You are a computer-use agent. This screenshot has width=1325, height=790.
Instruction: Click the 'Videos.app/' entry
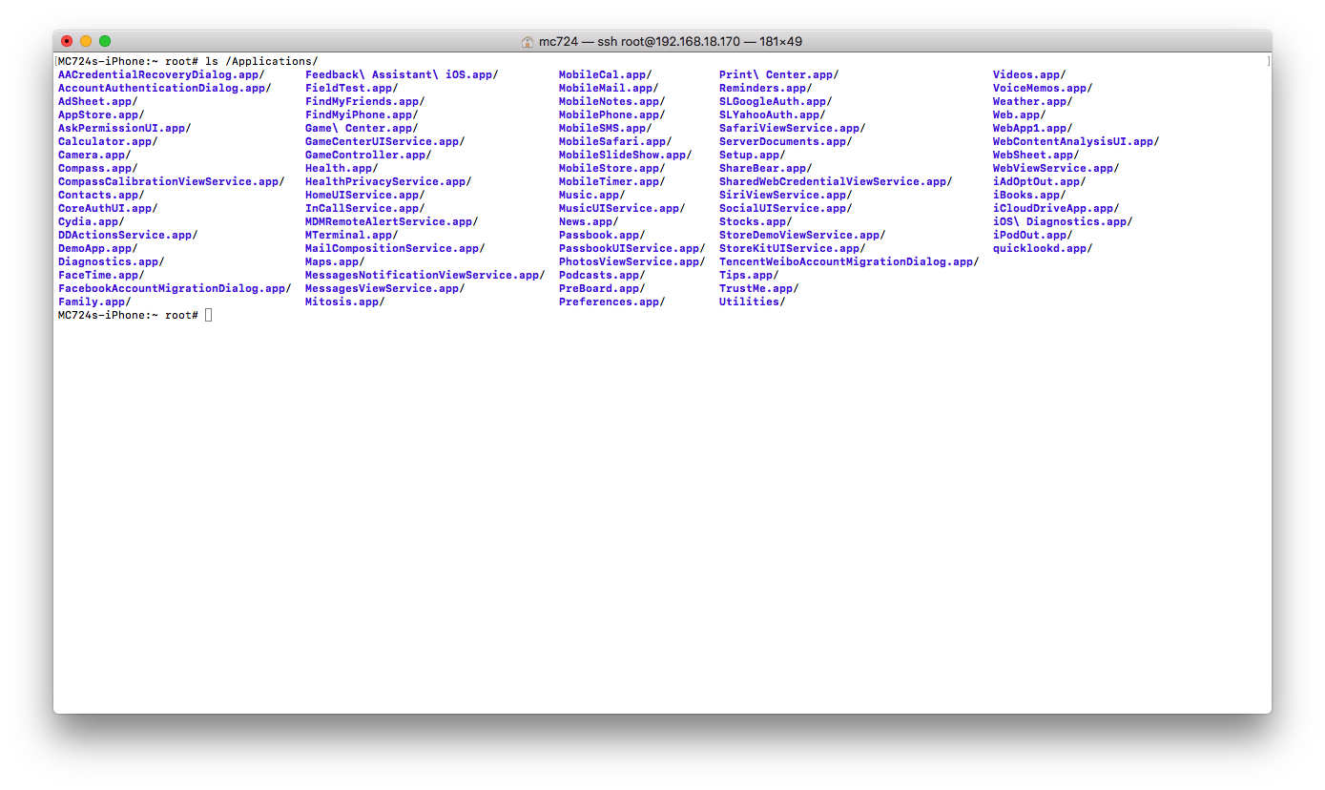pyautogui.click(x=1029, y=74)
